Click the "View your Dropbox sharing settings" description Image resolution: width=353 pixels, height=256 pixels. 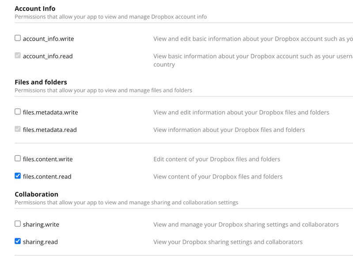tap(228, 242)
